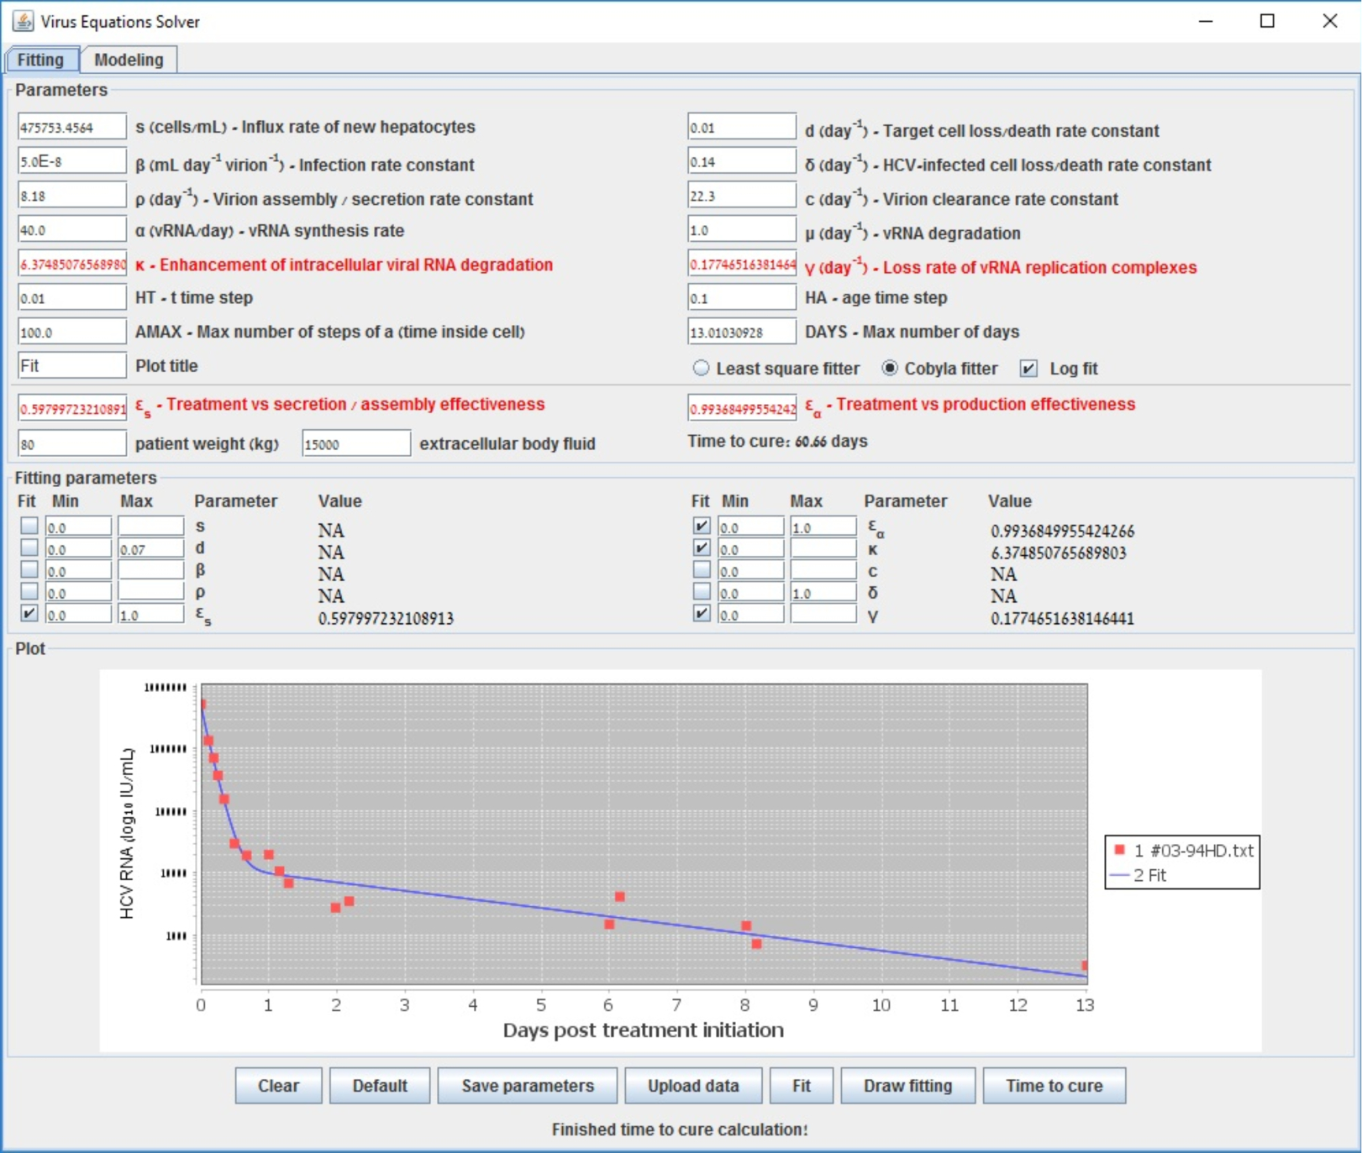Edit the εα production effectiveness field
The width and height of the screenshot is (1362, 1153).
[742, 408]
